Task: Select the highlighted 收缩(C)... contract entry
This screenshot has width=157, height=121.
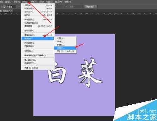Action: tap(65, 48)
